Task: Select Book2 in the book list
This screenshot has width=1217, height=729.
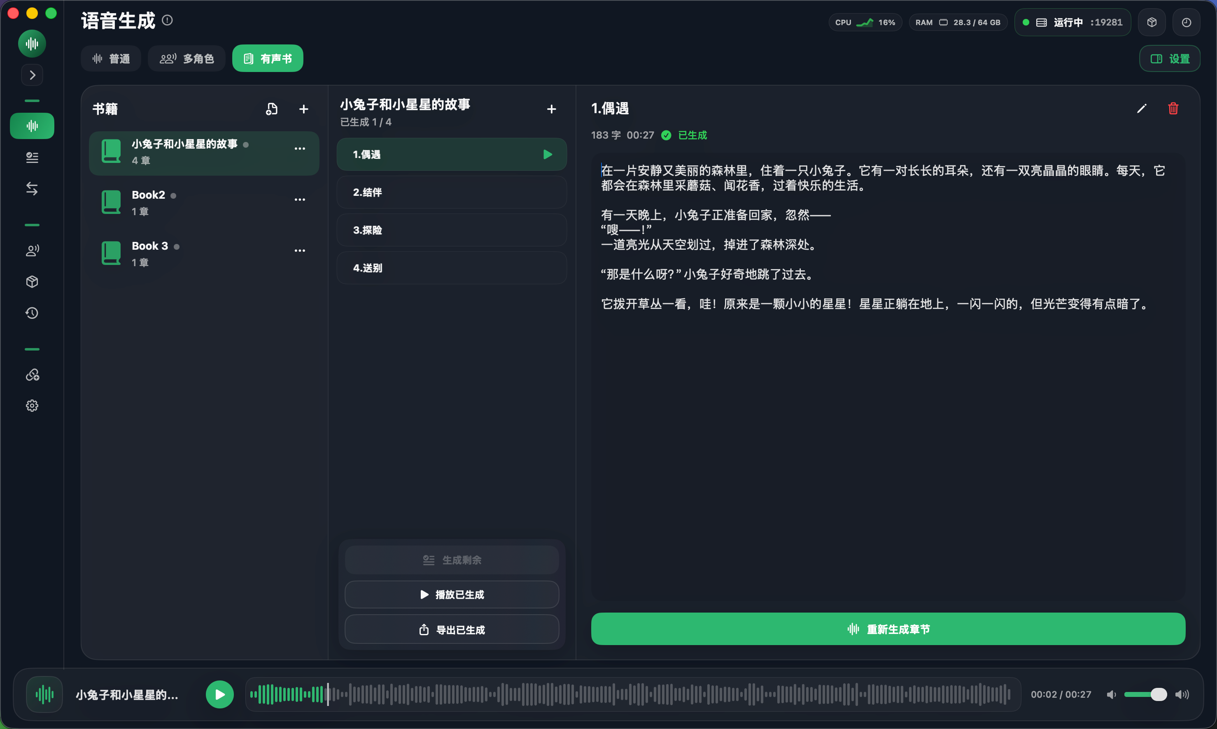Action: tap(204, 203)
